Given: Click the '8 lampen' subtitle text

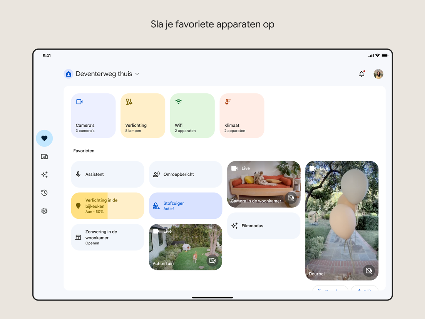Looking at the screenshot, I should point(133,131).
